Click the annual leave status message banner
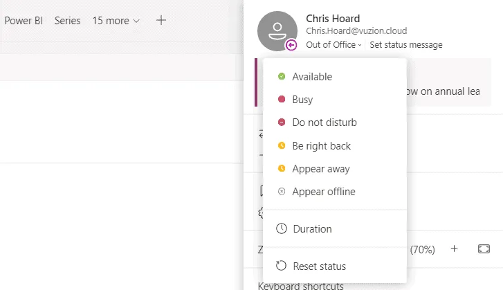The height and width of the screenshot is (290, 503). tap(450, 90)
